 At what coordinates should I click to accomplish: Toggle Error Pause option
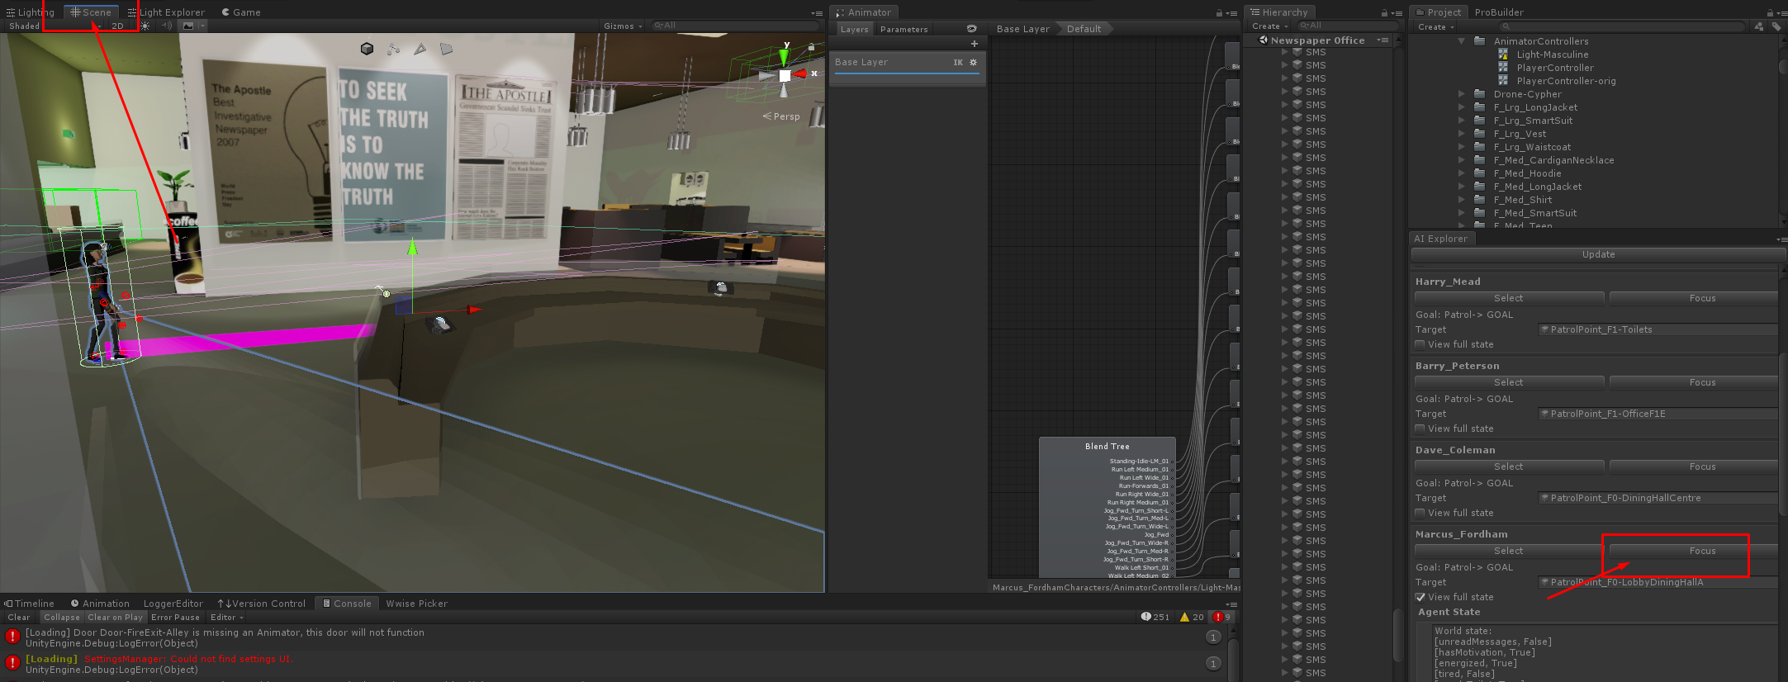(x=175, y=617)
